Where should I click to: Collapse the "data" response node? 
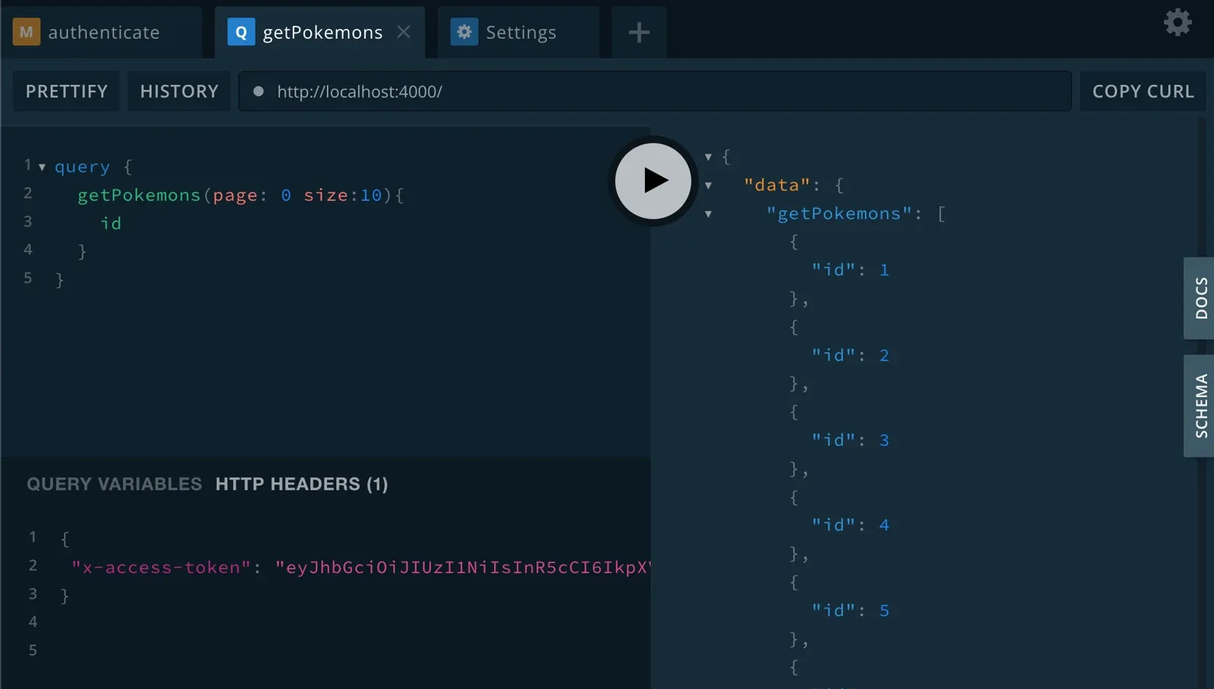708,185
